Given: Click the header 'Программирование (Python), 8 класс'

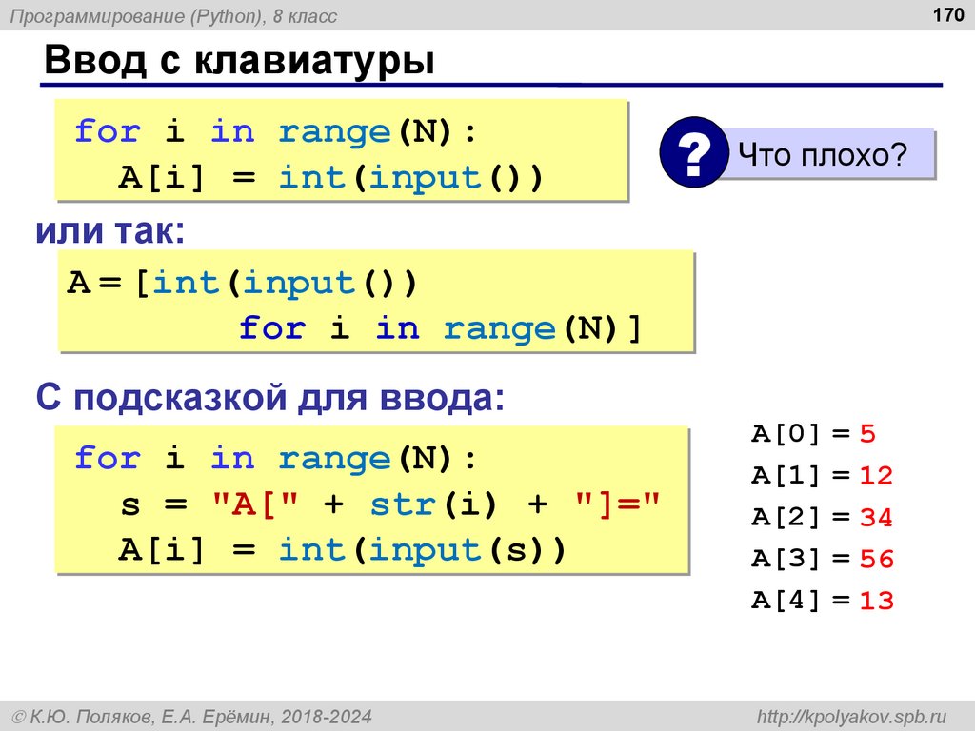Looking at the screenshot, I should point(173,16).
